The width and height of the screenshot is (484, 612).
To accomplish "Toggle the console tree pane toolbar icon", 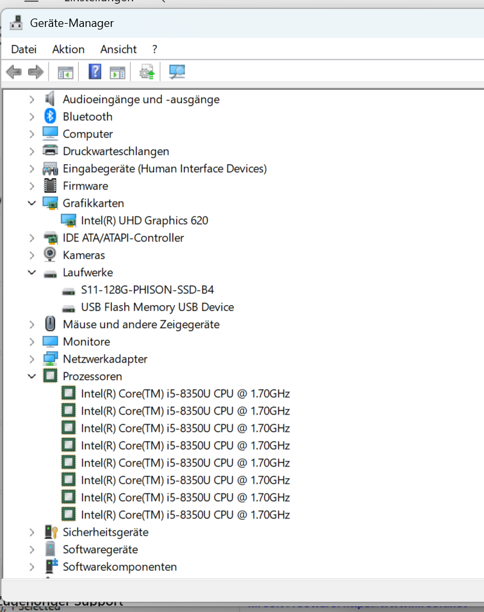I will pyautogui.click(x=65, y=72).
